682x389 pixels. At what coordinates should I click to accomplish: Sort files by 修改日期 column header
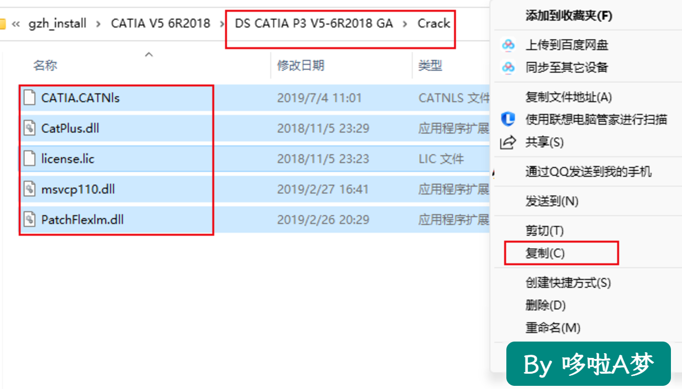tap(301, 65)
